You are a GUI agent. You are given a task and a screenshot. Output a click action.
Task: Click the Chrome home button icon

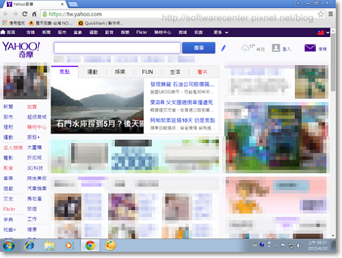click(x=34, y=14)
